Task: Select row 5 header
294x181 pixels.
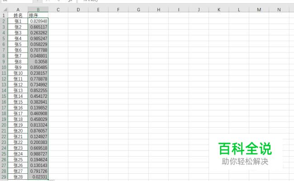Action: [x=4, y=38]
